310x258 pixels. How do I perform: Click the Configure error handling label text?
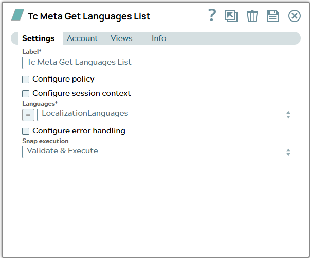tap(79, 131)
